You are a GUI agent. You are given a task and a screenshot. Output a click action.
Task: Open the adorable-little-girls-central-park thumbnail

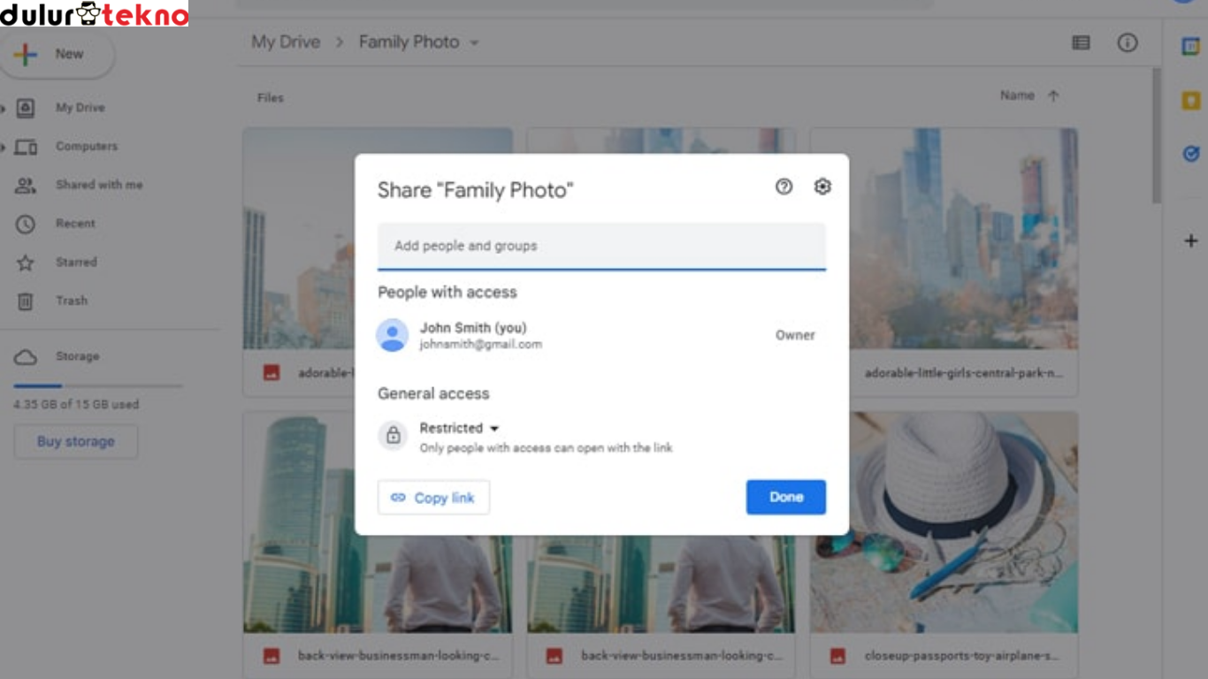[x=944, y=239]
